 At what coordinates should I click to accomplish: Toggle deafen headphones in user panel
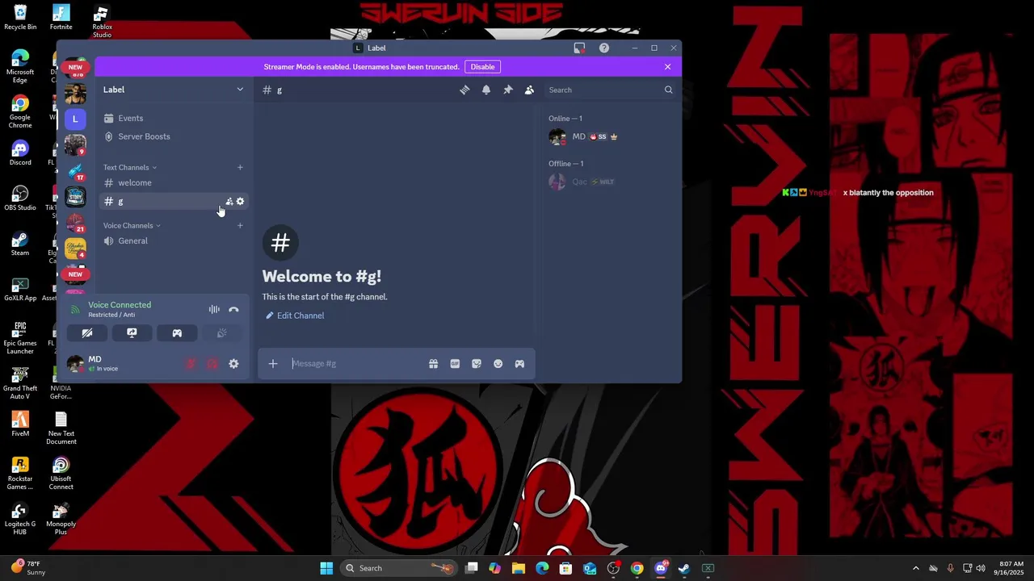pyautogui.click(x=212, y=364)
